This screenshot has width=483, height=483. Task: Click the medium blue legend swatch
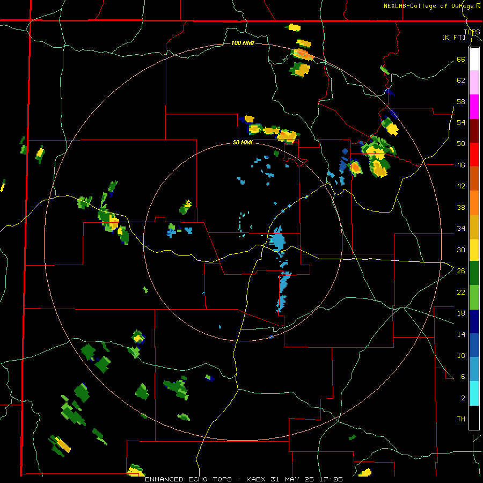pyautogui.click(x=474, y=345)
